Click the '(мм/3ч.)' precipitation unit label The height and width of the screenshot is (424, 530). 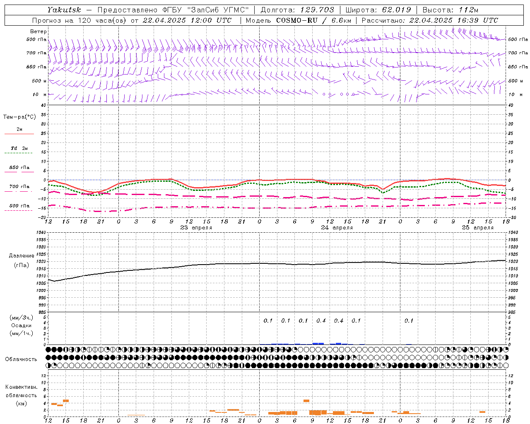coord(22,318)
